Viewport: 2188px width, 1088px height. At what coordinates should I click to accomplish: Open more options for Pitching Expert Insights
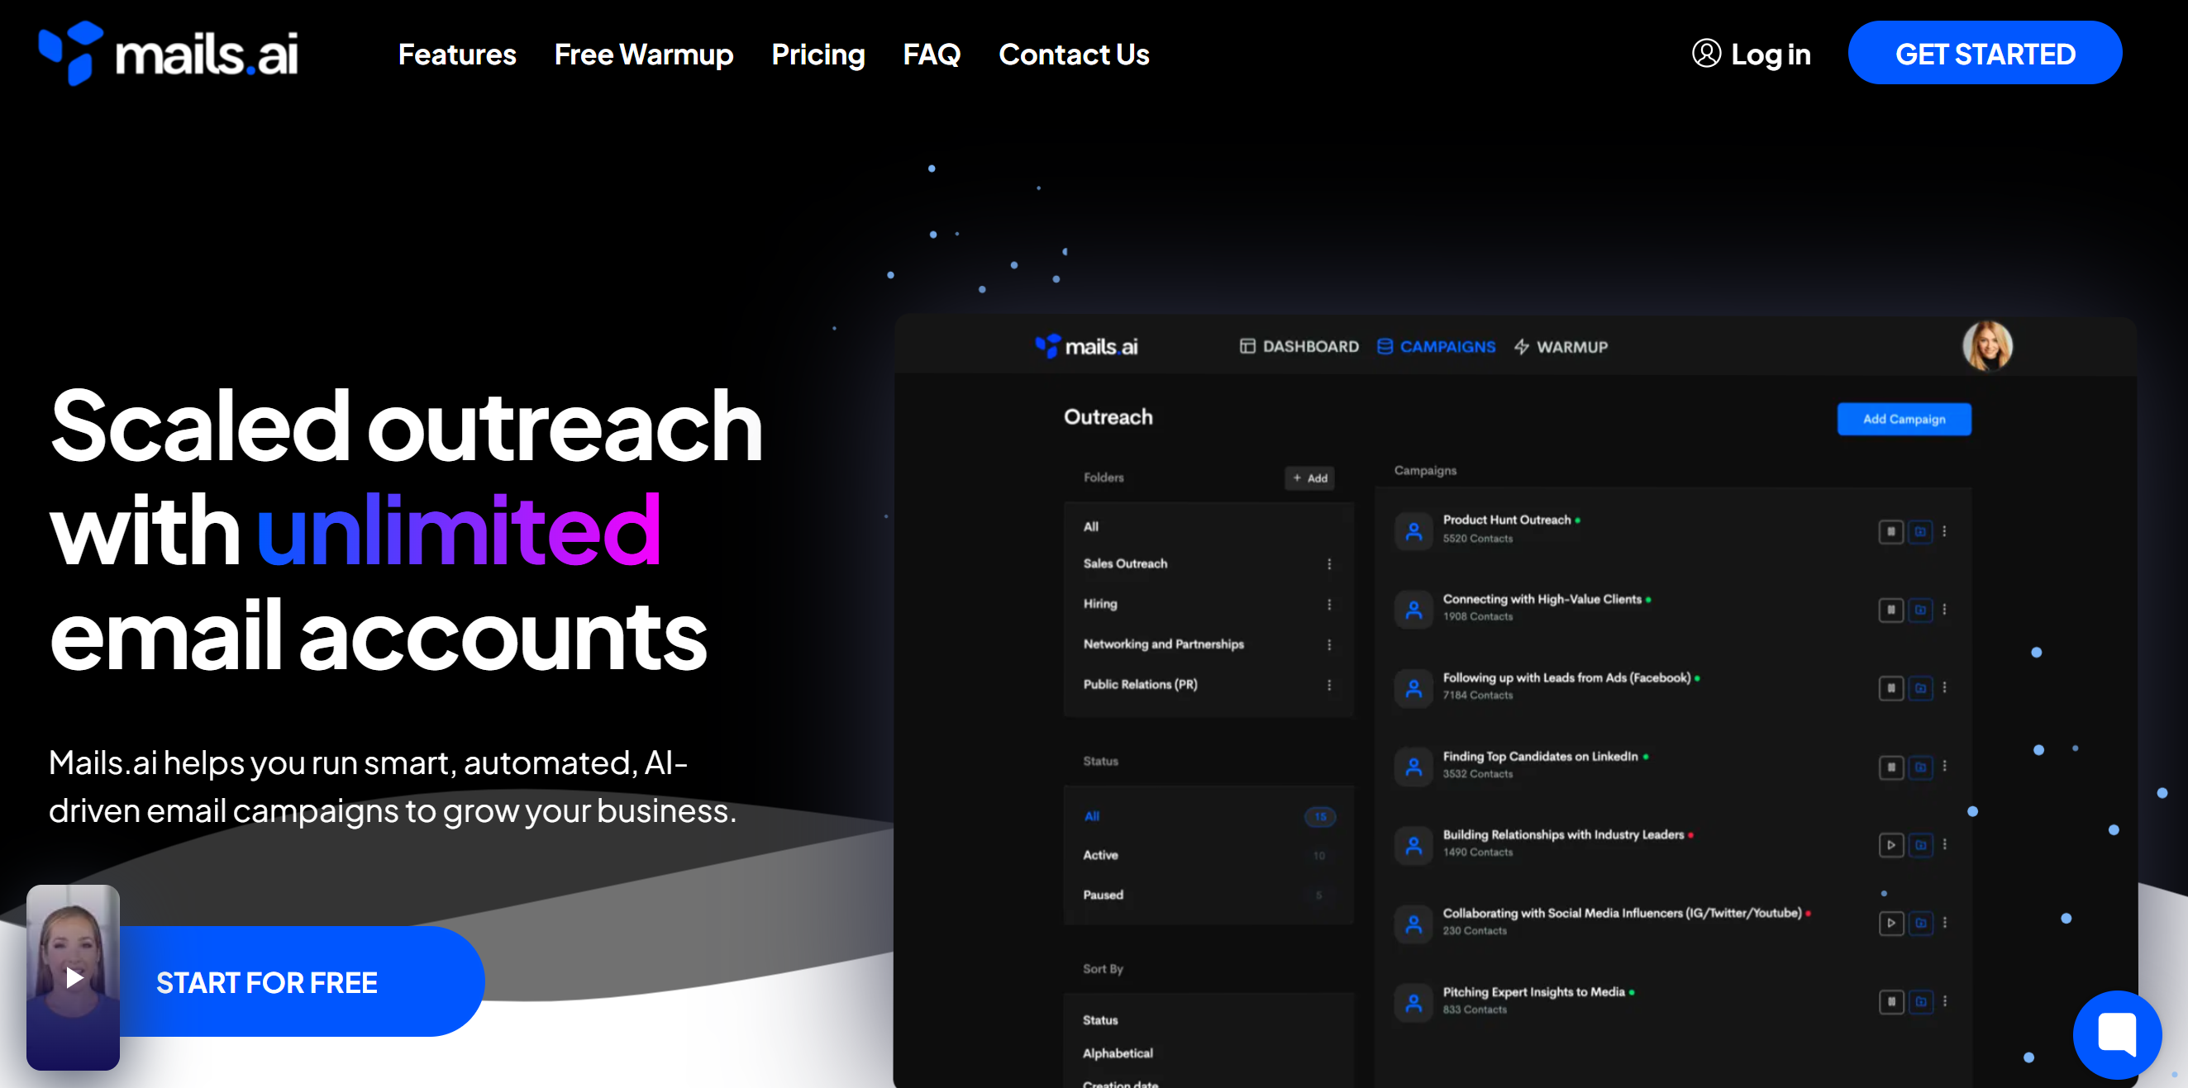1944,1001
